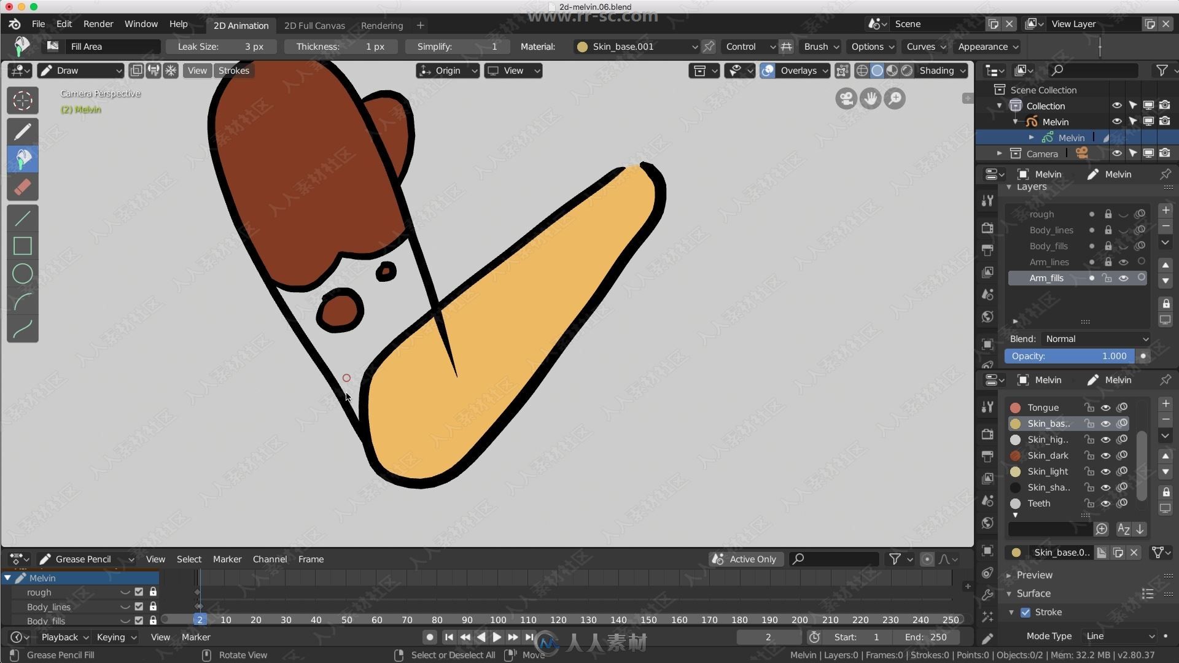Click the Leak Size value field
Viewport: 1179px width, 663px height.
tap(221, 47)
